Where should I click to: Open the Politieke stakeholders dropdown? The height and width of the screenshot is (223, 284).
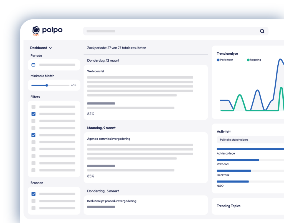click(x=250, y=140)
